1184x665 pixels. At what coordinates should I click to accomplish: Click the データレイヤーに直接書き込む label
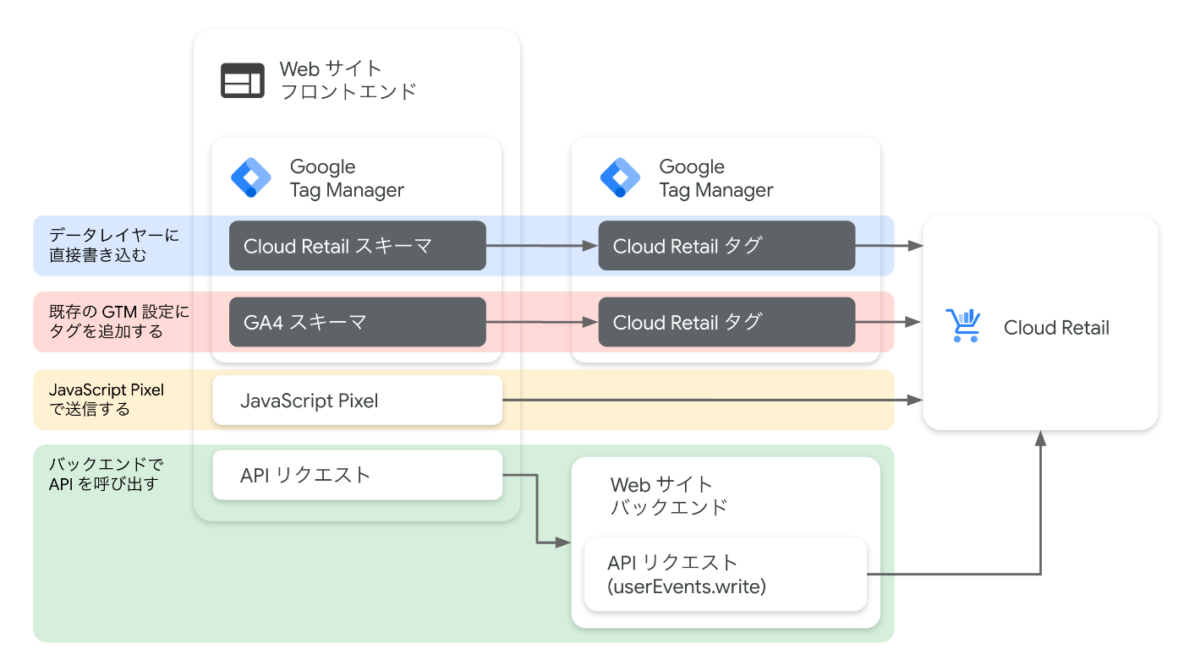point(114,245)
